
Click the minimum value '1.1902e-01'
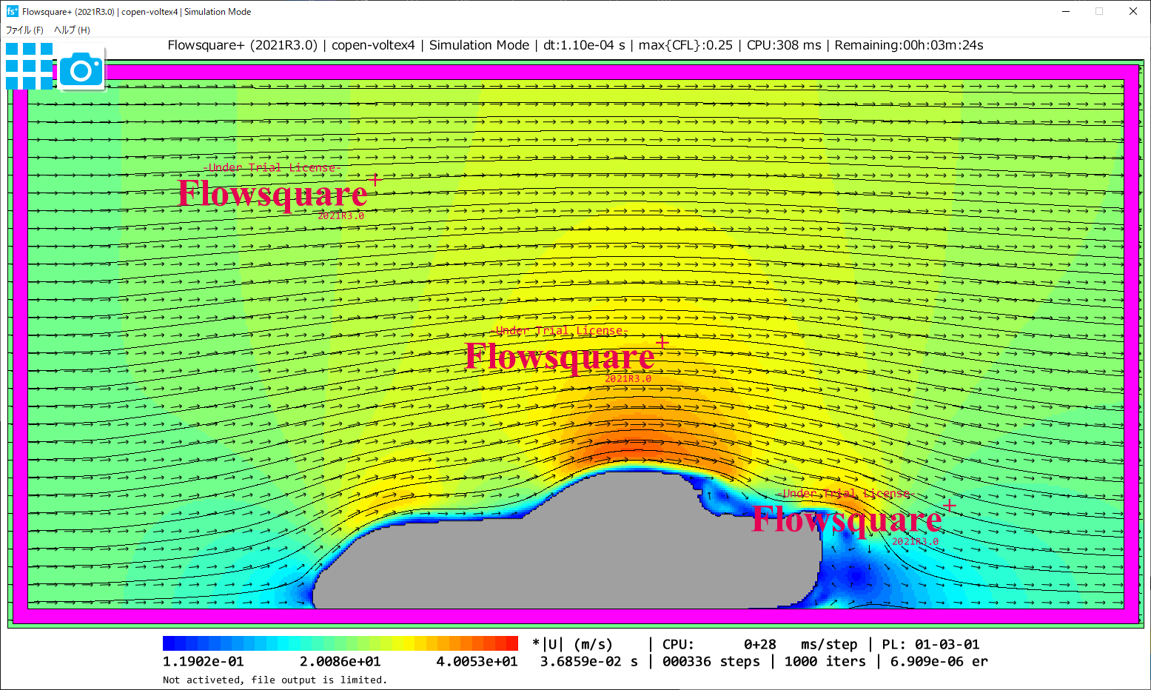(x=203, y=662)
